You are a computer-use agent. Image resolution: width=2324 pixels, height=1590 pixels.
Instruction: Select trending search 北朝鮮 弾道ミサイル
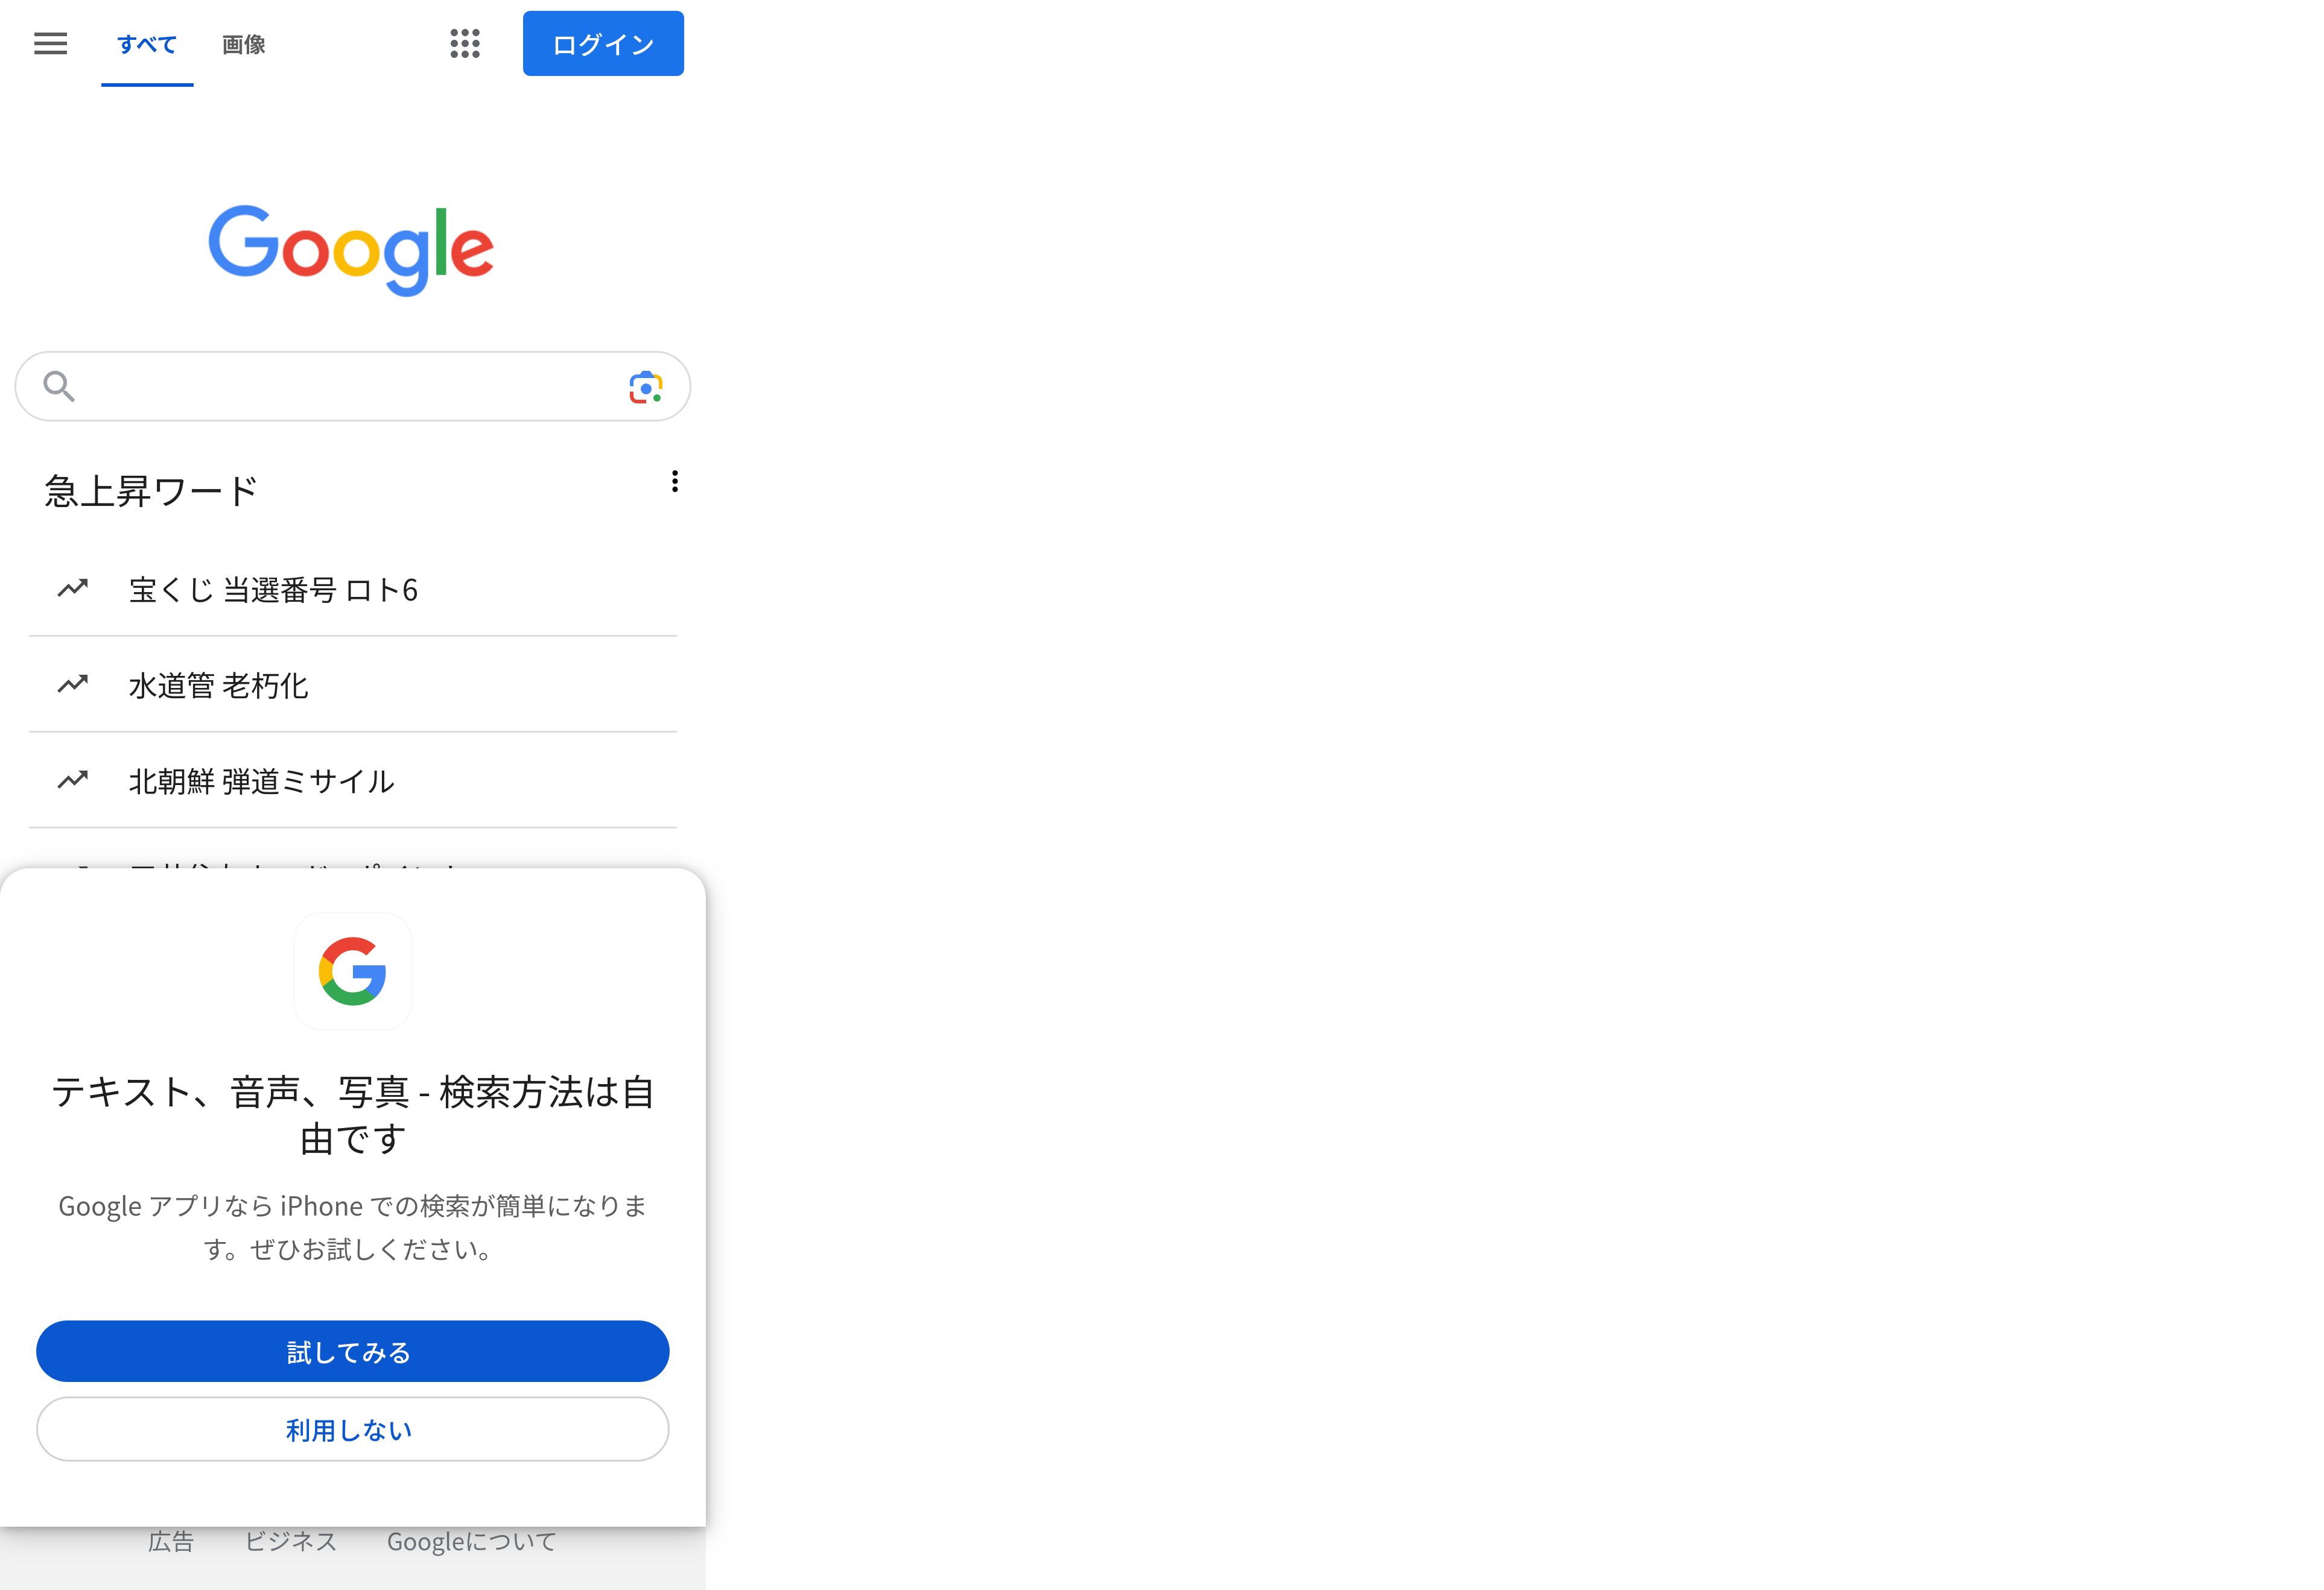353,780
